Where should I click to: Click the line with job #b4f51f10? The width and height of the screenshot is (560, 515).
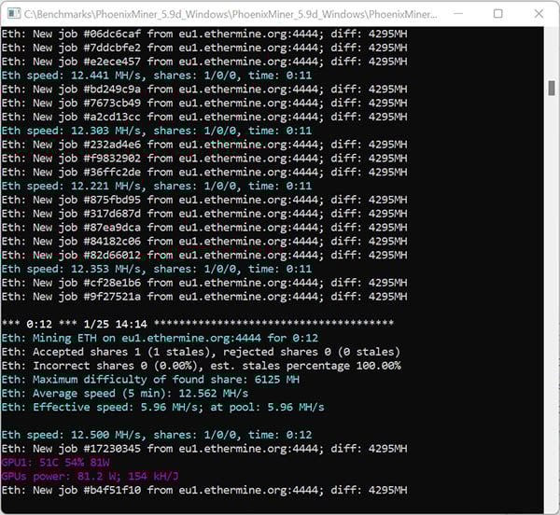[204, 491]
